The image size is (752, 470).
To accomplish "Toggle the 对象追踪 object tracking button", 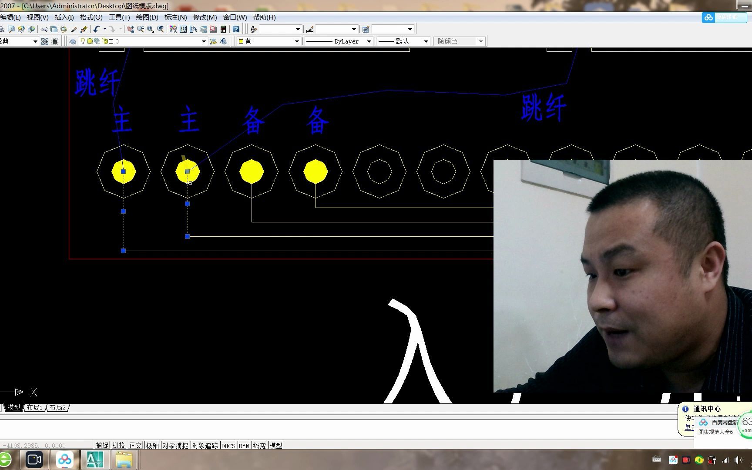I will pos(205,445).
